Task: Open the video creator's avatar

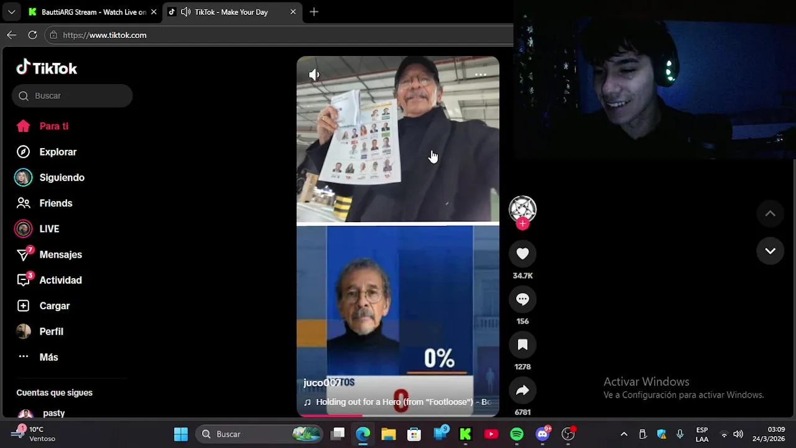Action: coord(522,209)
